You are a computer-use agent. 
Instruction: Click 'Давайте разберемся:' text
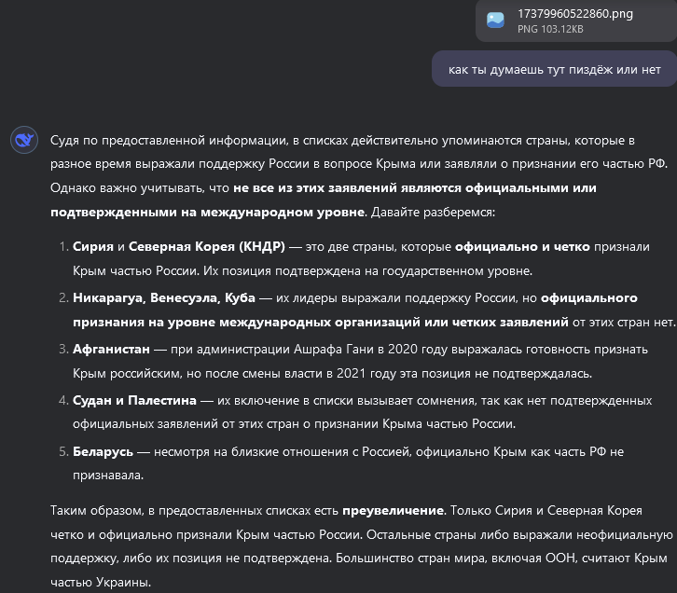[x=433, y=212]
